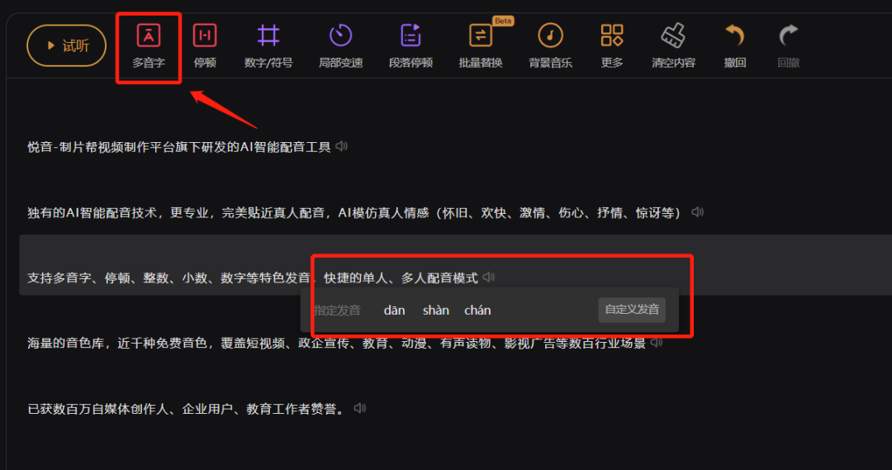Select the dān pronunciation option
Image resolution: width=892 pixels, height=470 pixels.
[394, 310]
